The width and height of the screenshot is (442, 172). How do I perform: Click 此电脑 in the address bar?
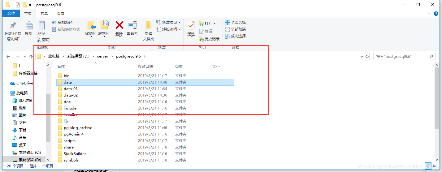click(54, 56)
